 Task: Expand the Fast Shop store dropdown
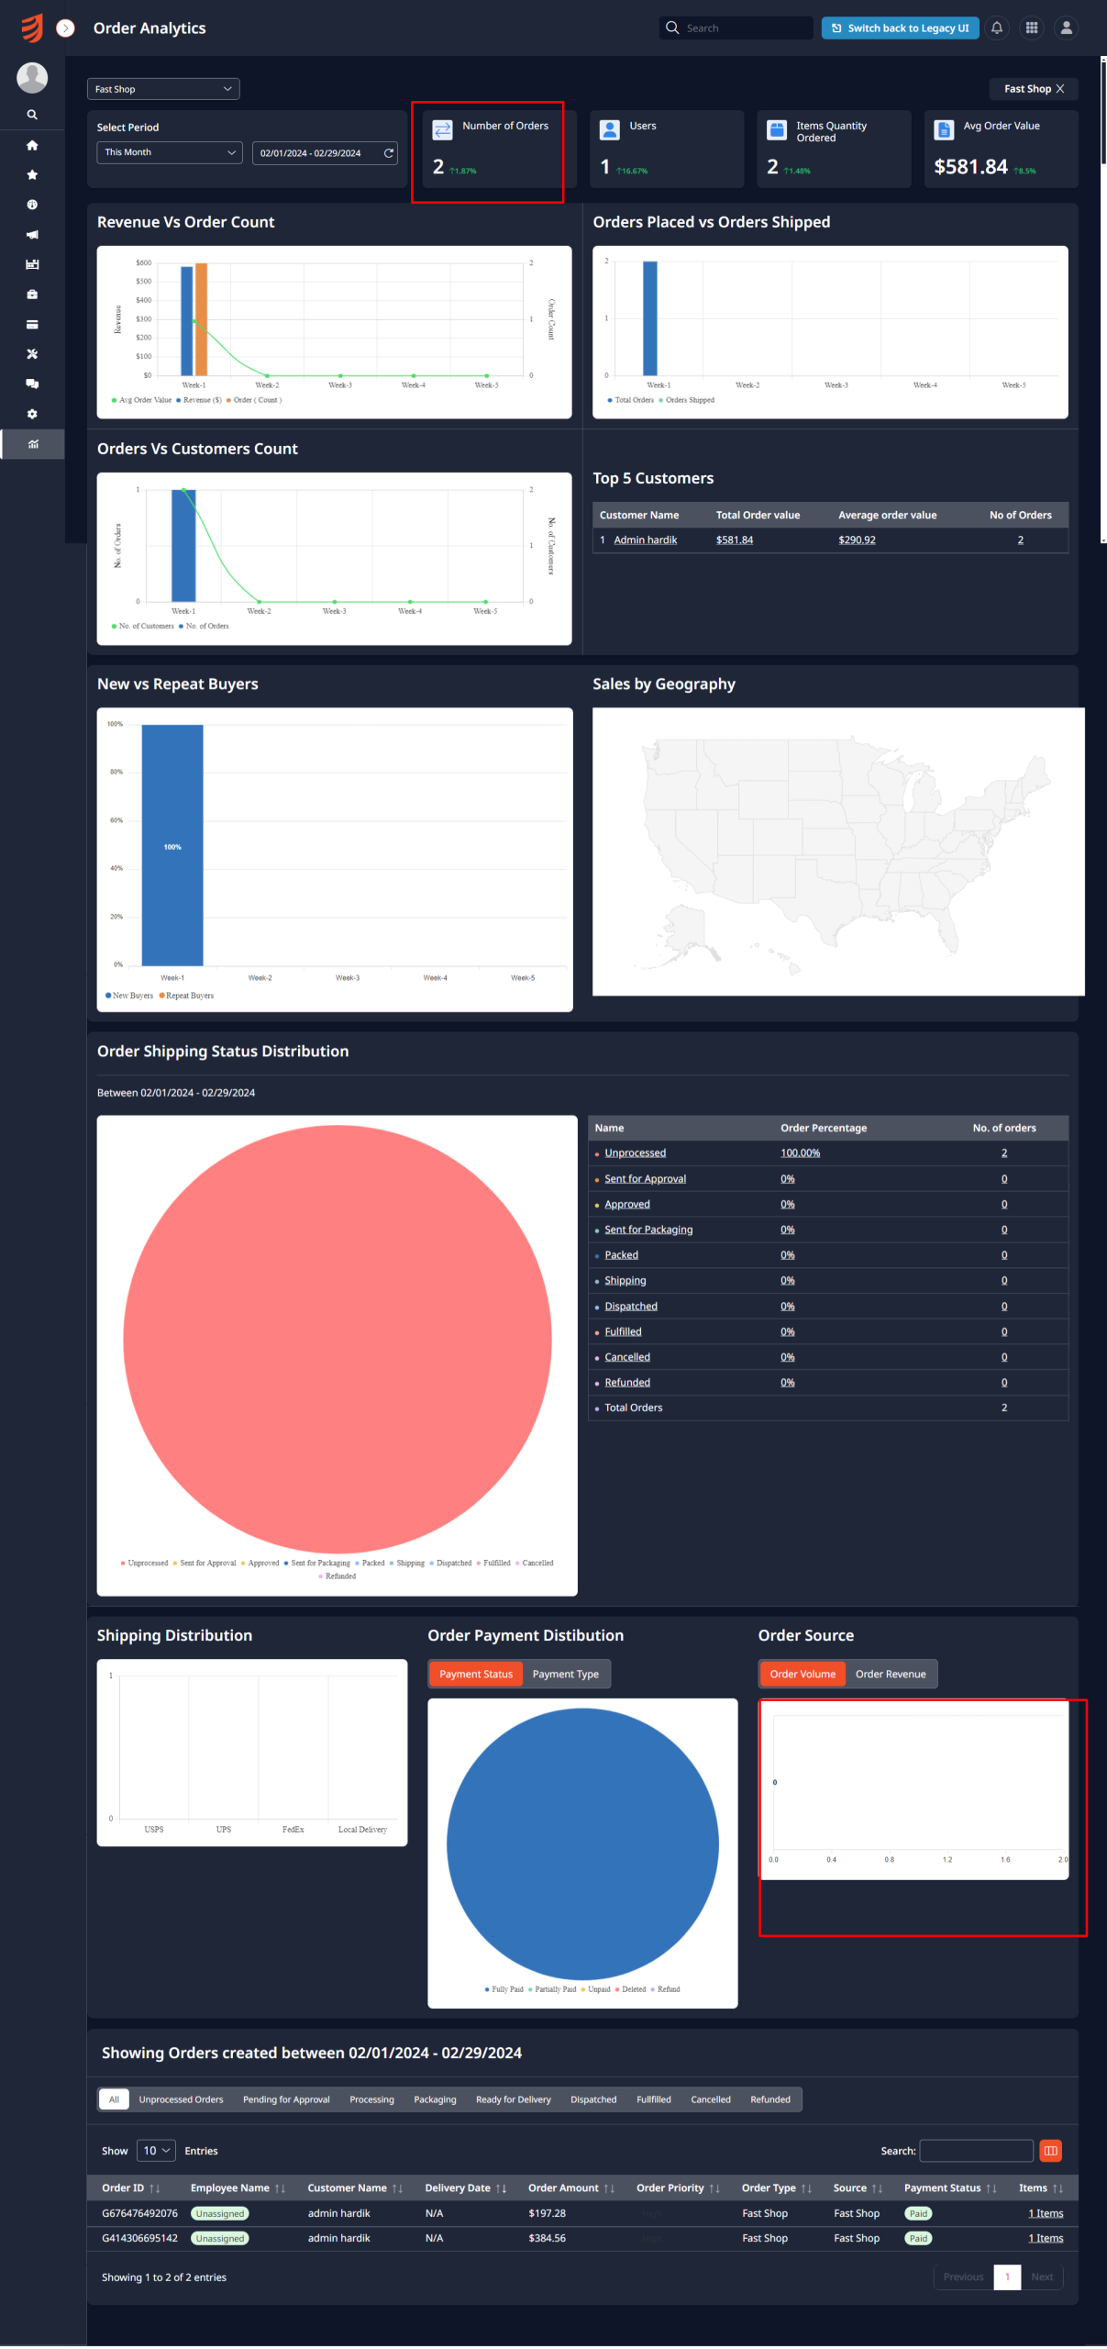click(x=163, y=89)
